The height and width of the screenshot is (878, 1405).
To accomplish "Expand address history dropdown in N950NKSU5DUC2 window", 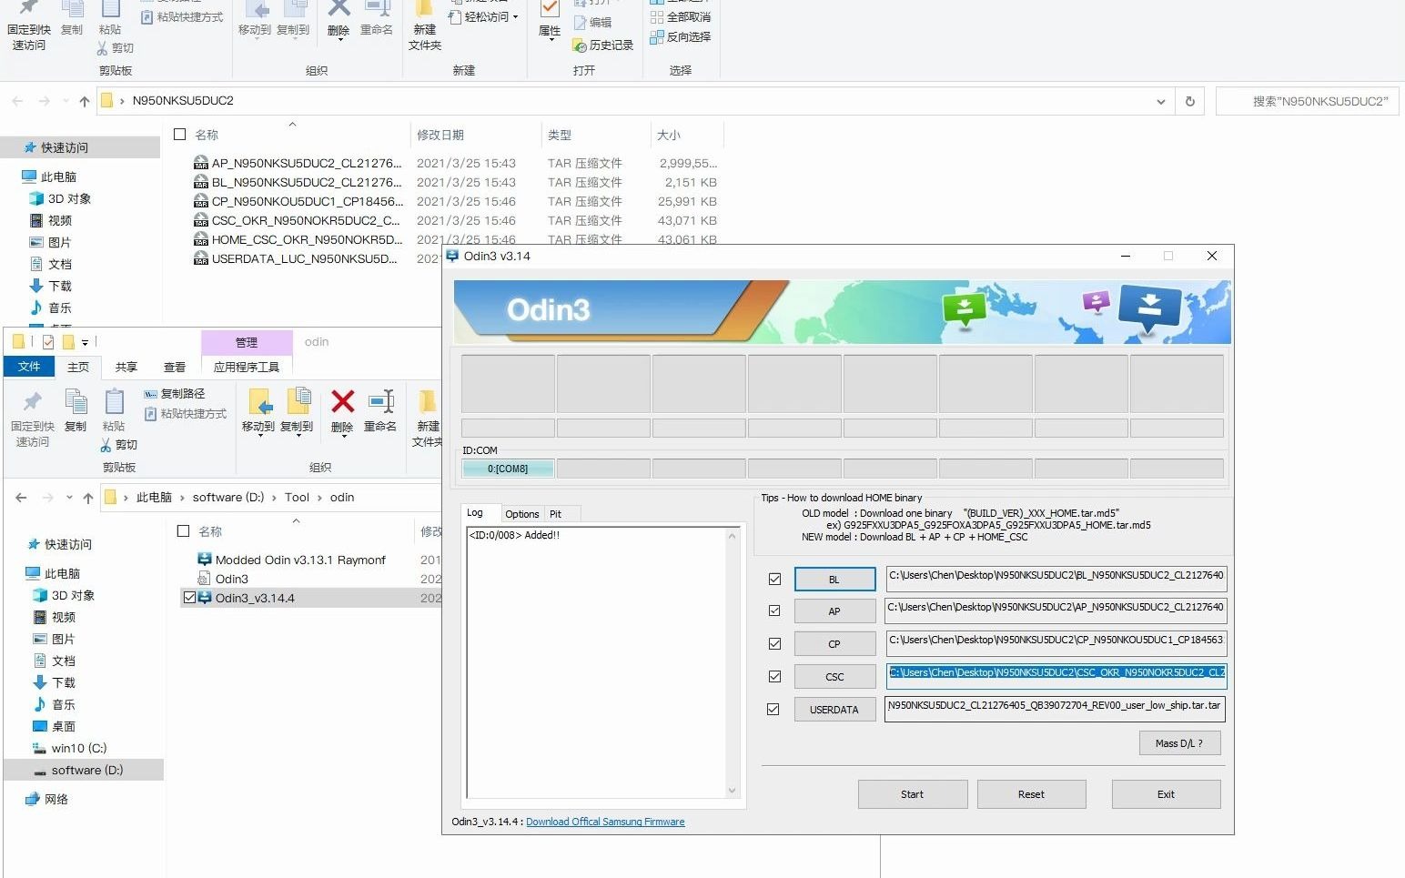I will (1160, 101).
